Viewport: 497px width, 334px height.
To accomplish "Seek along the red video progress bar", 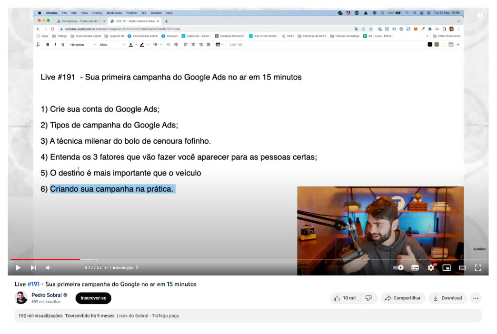I will pyautogui.click(x=45, y=259).
